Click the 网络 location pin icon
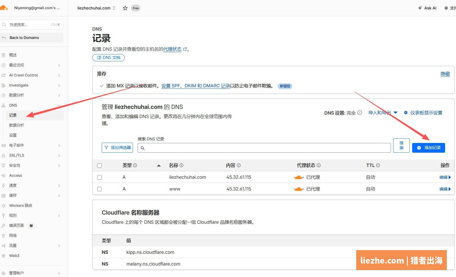Viewport: 456px width, 277px height. (3, 235)
